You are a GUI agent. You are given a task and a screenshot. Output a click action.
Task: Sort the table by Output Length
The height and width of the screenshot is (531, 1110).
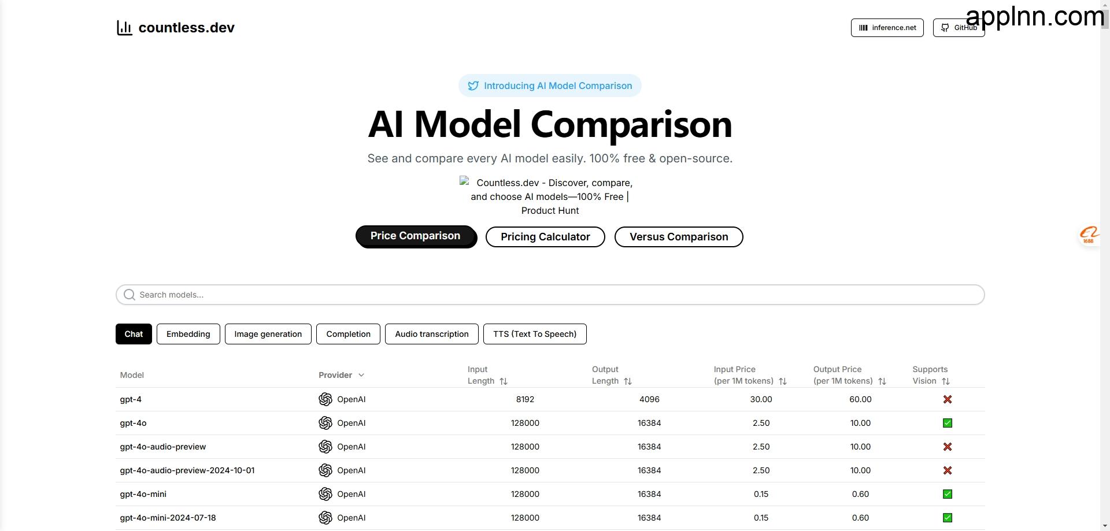(628, 381)
